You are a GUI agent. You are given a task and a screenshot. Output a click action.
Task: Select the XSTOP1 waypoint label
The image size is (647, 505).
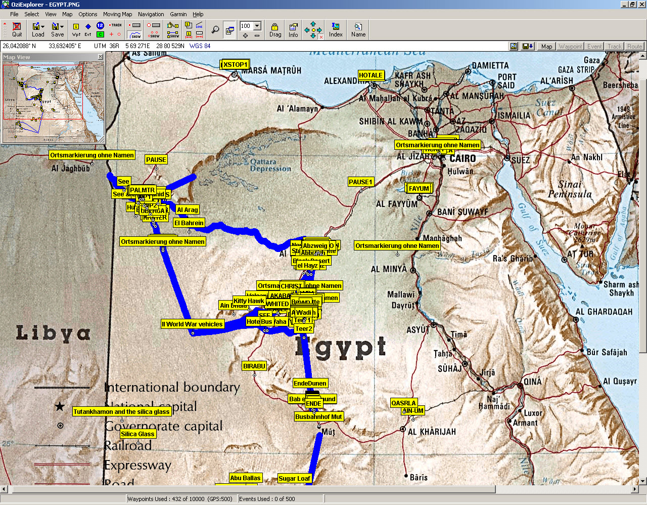(235, 64)
